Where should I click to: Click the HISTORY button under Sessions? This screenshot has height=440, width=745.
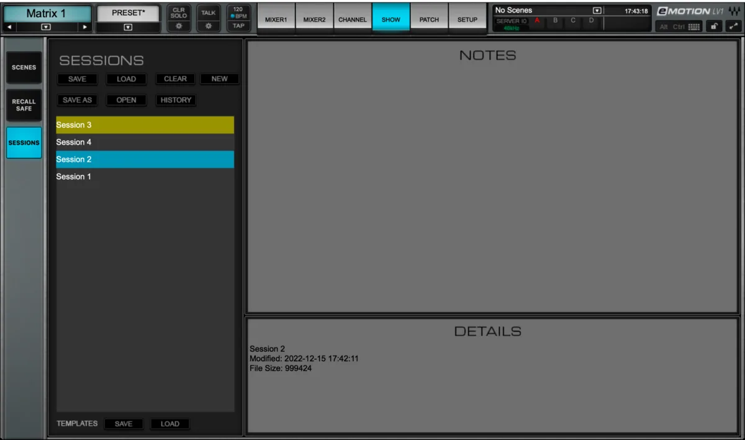[x=176, y=100]
